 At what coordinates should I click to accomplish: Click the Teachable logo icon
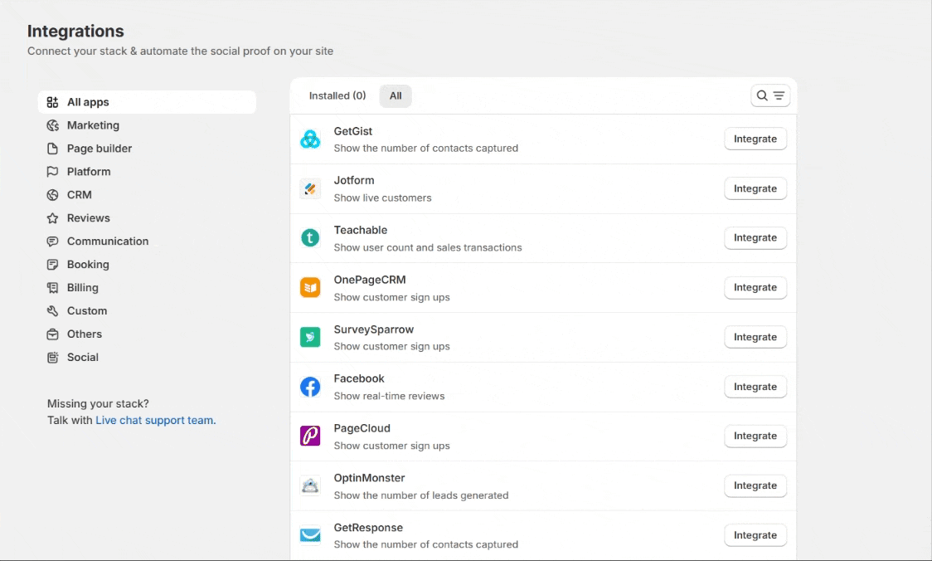click(309, 238)
